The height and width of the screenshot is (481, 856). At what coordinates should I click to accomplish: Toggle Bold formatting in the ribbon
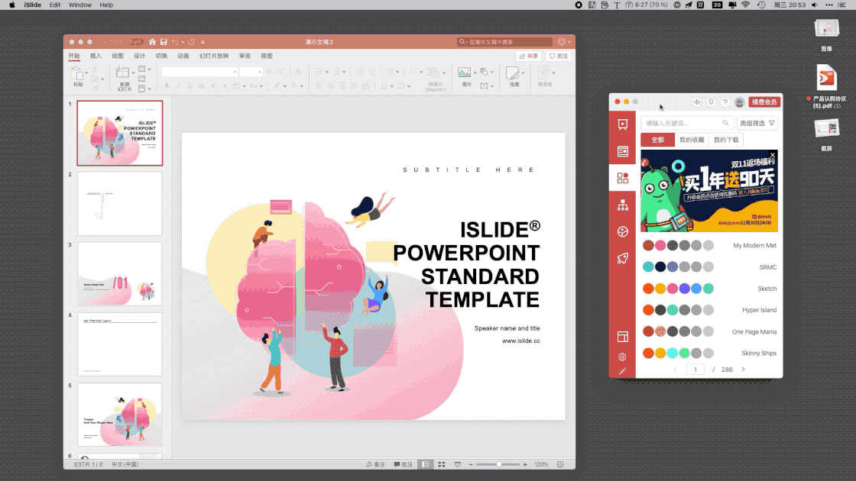coord(167,86)
